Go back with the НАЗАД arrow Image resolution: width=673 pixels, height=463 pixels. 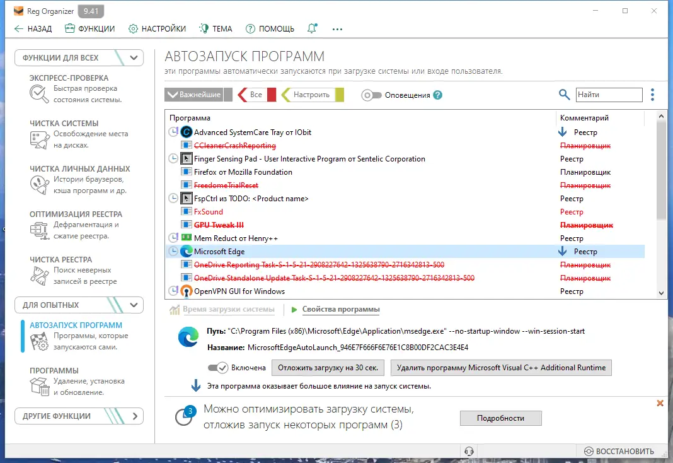tap(33, 29)
